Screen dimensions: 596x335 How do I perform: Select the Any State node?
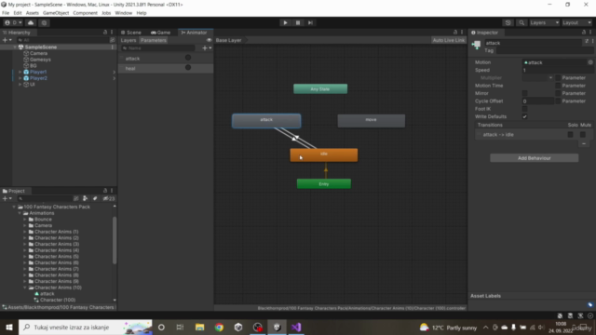(320, 89)
